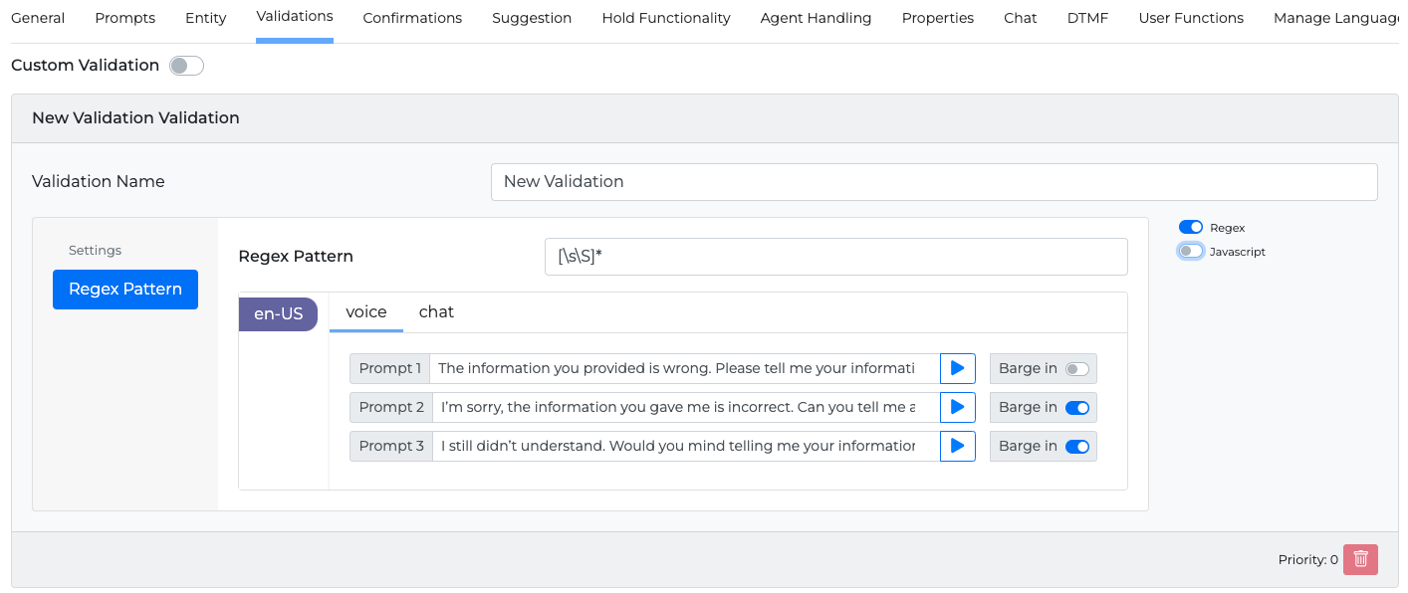Screen dimensions: 1408x593
Task: Enable Barge in for Prompt 1
Action: coord(1077,368)
